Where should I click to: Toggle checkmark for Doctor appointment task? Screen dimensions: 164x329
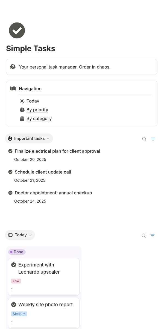(10, 193)
